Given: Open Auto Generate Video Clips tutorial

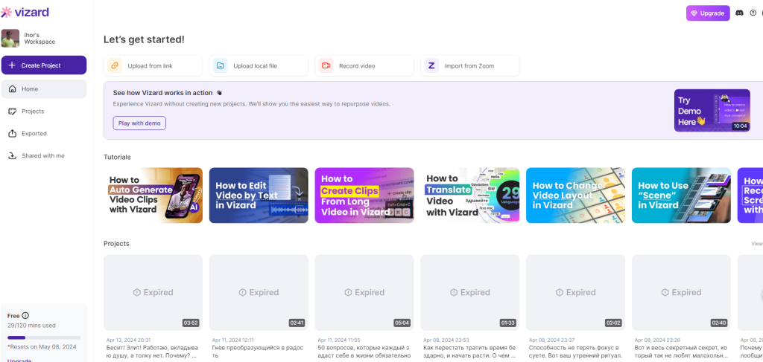Looking at the screenshot, I should pos(153,195).
